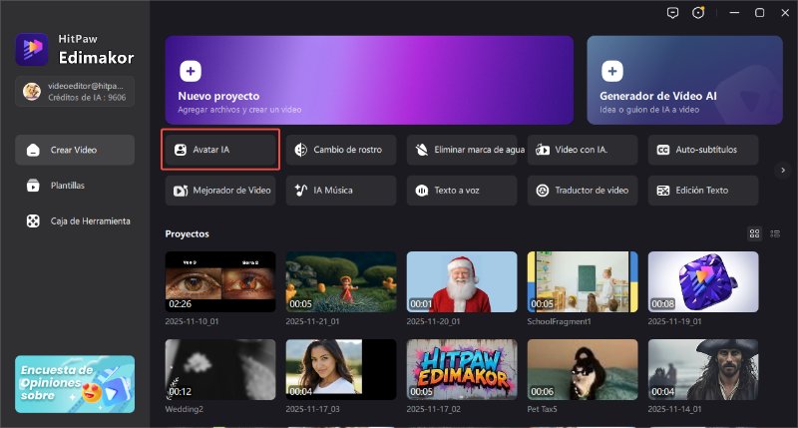This screenshot has width=798, height=428.
Task: Open the SchoolFragment1 project thumbnail
Action: [x=583, y=281]
